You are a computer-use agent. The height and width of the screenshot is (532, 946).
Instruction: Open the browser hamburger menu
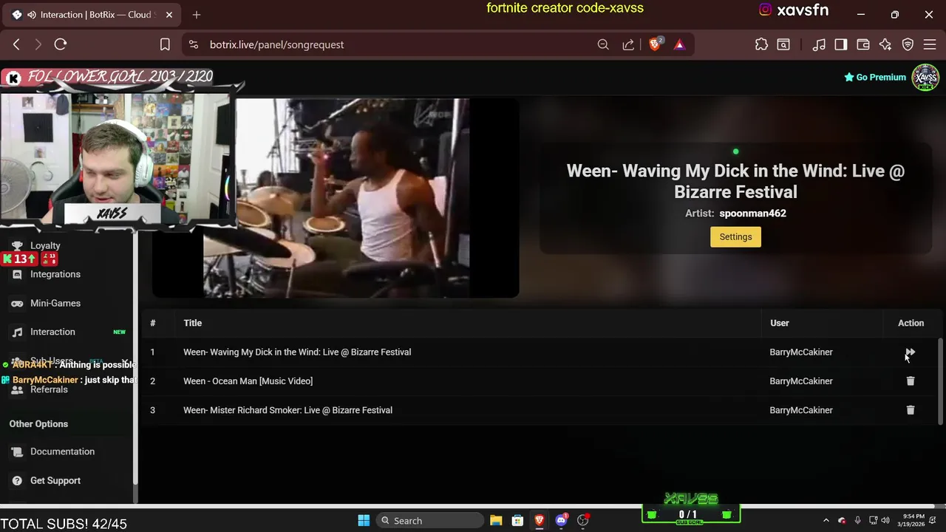(930, 44)
